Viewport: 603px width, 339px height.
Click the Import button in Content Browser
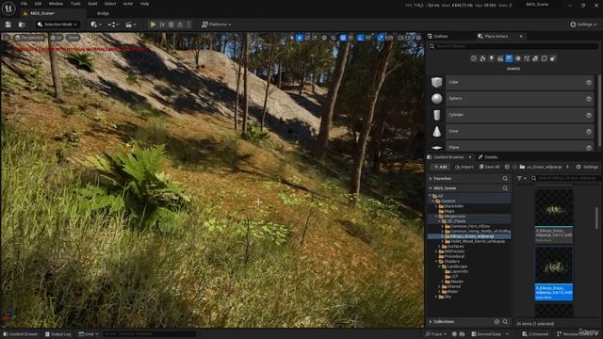click(464, 167)
